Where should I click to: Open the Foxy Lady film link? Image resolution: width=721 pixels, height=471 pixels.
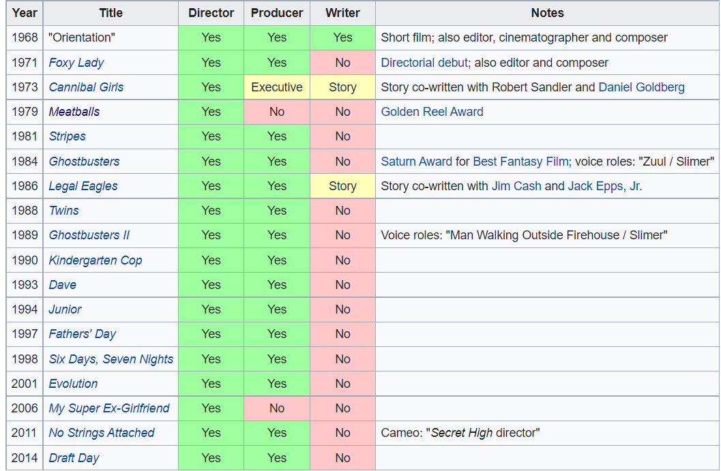click(x=76, y=63)
